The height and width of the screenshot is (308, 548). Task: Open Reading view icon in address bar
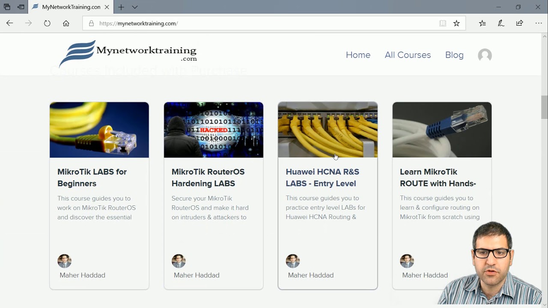[x=443, y=23]
